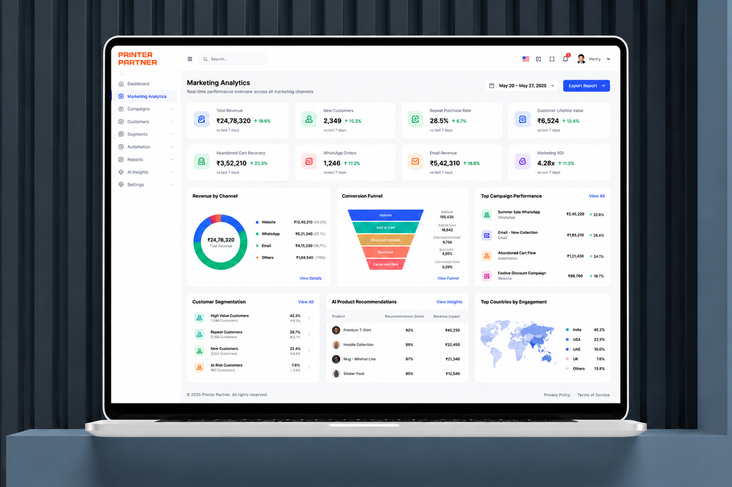Open the May 20 – May 27 date dropdown

[x=522, y=86]
